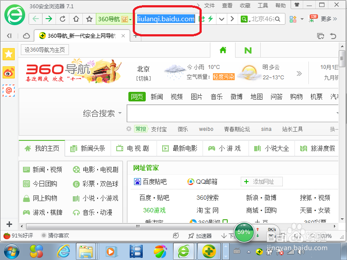Image resolution: width=347 pixels, height=260 pixels.
Task: Click the green house icon tab
Action: [223, 50]
